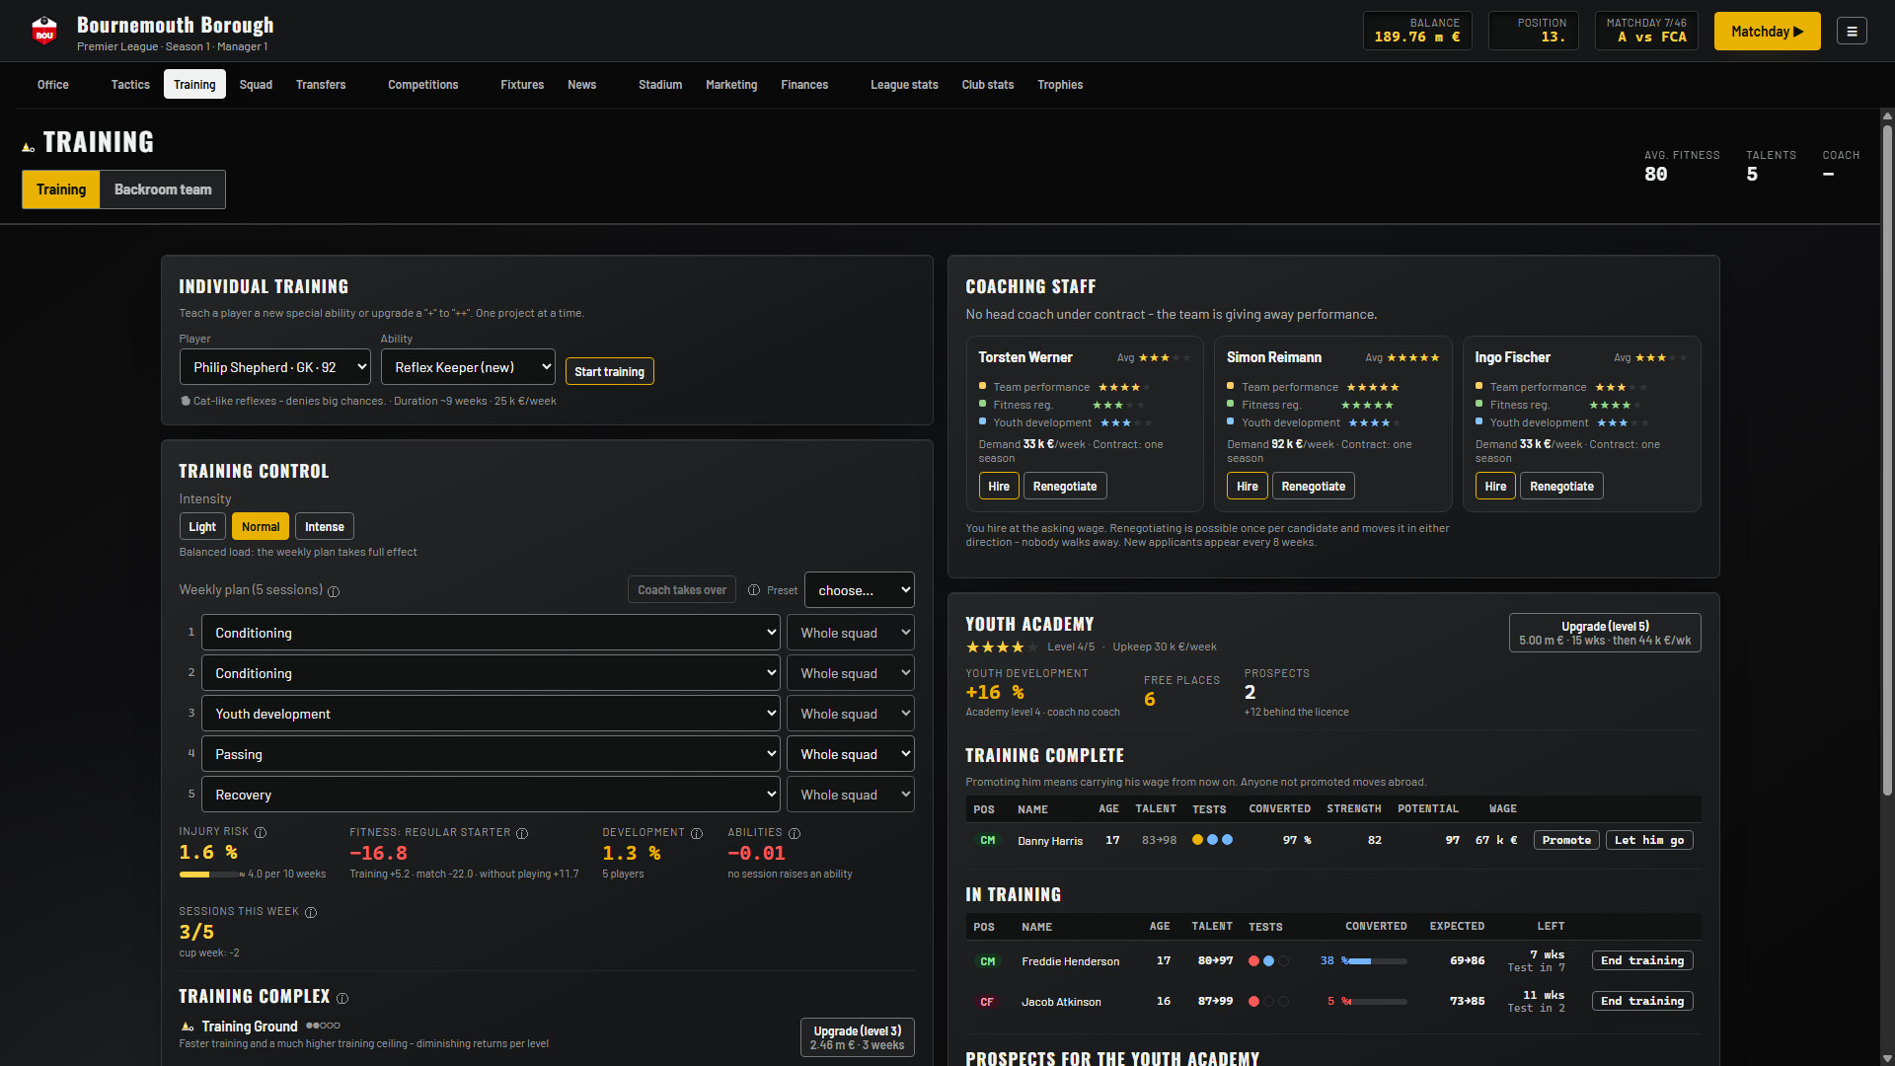This screenshot has height=1066, width=1895.
Task: Select Normal training intensity
Action: coord(261,527)
